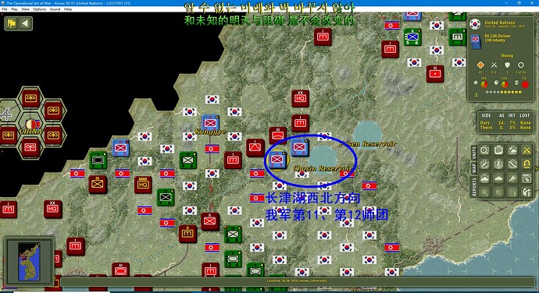Viewport: 539px width, 293px height.
Task: Switch to the MAP side tab
Action: [x=474, y=168]
